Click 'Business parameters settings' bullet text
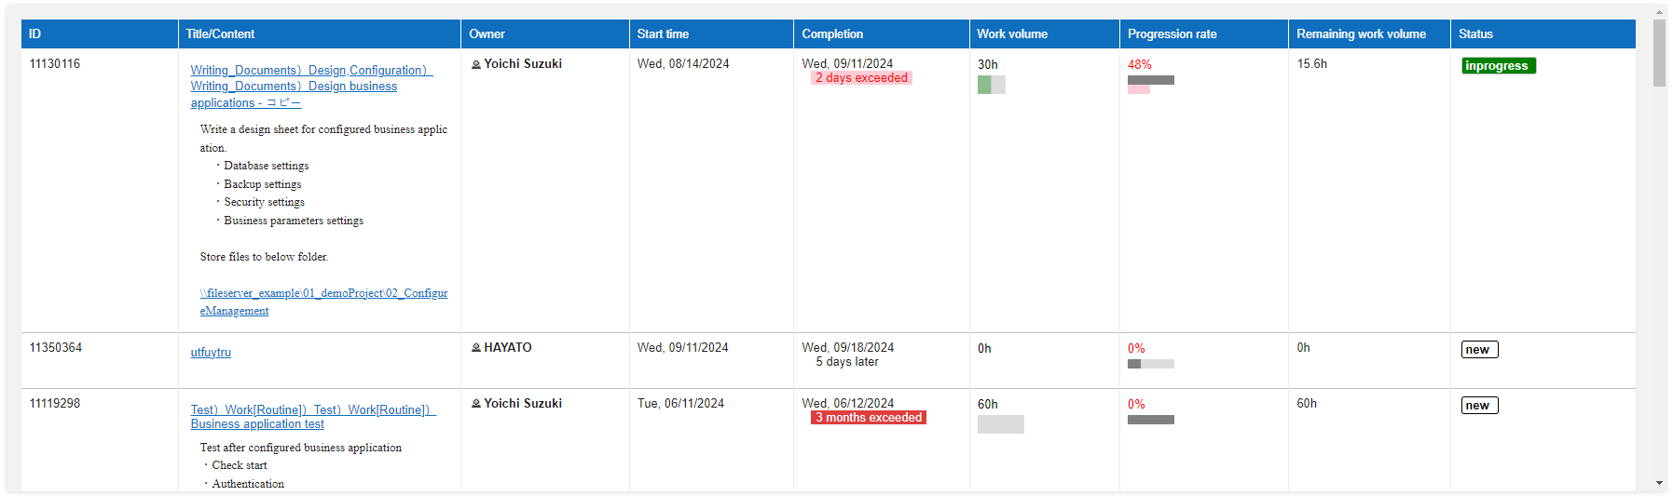The image size is (1673, 496). pos(294,221)
